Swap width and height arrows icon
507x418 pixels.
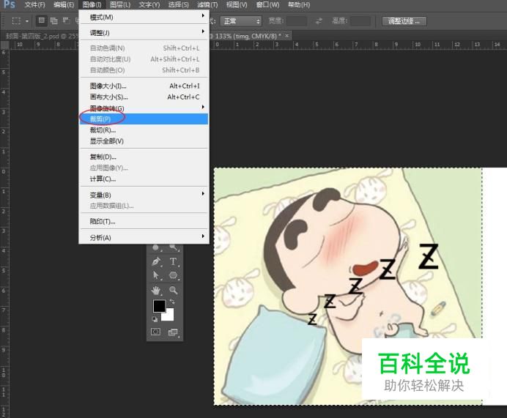point(319,21)
